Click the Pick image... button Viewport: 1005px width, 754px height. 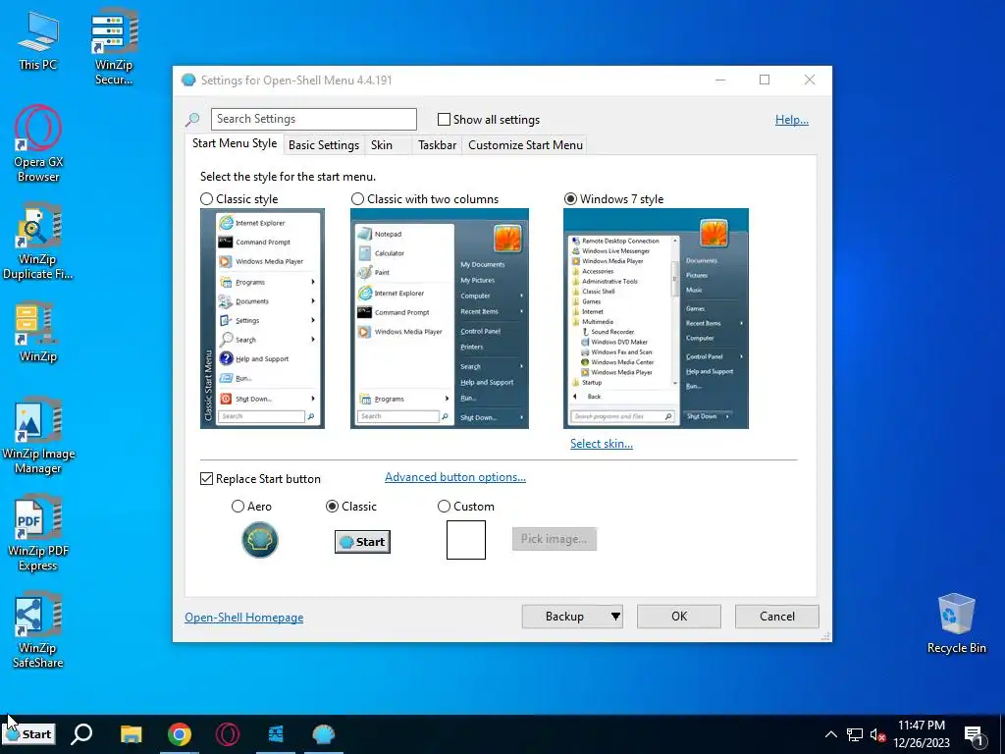point(555,539)
